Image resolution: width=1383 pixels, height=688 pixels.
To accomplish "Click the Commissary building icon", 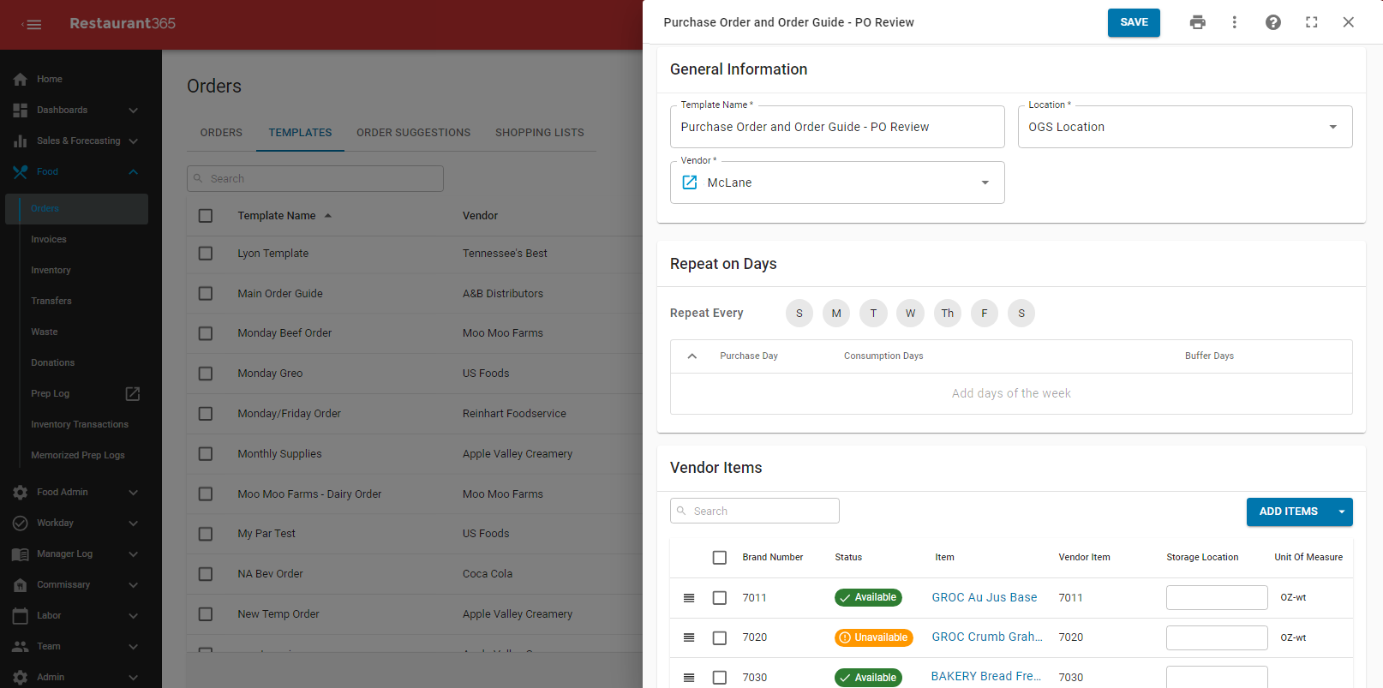I will [x=21, y=584].
